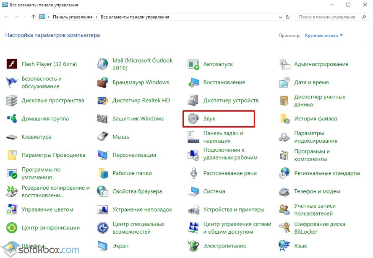Image resolution: width=373 pixels, height=258 pixels.
Task: Open the Устранение неполадок link
Action: [142, 209]
